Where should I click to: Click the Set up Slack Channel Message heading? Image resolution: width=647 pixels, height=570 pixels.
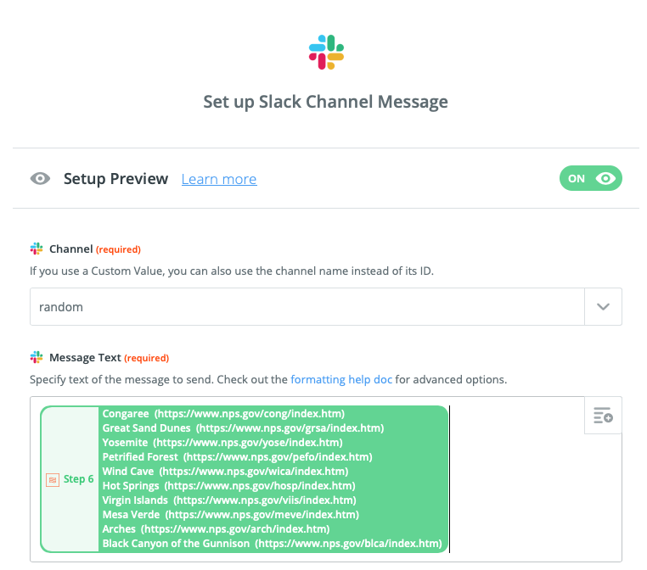point(325,103)
